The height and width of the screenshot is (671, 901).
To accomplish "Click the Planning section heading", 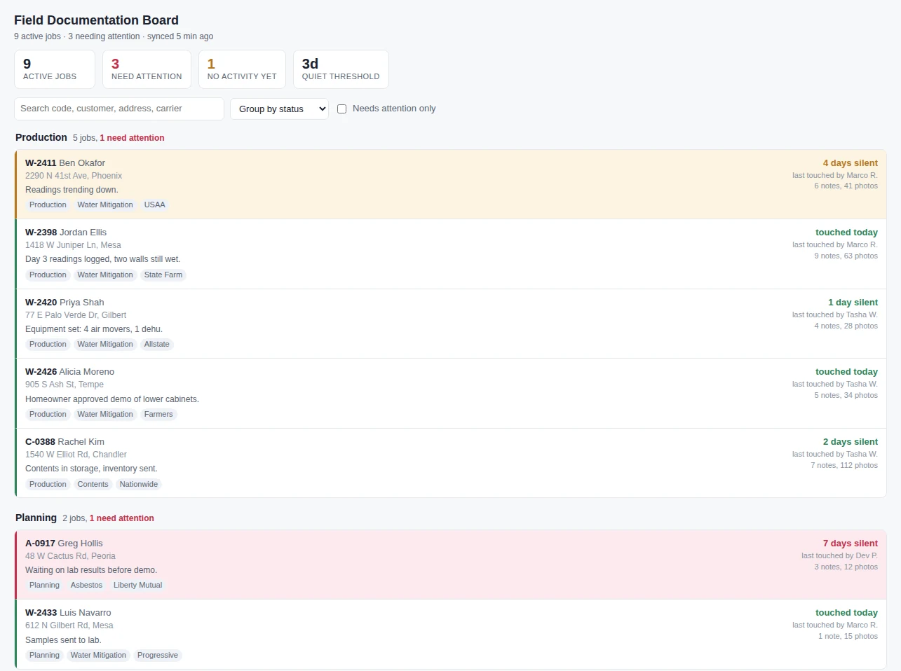I will (x=36, y=518).
